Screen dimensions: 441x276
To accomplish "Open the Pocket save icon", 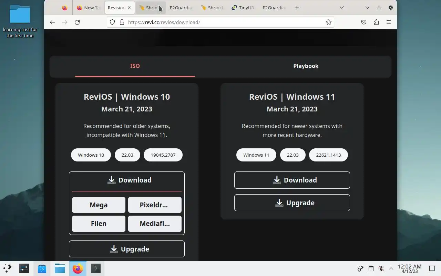I will pos(364,22).
